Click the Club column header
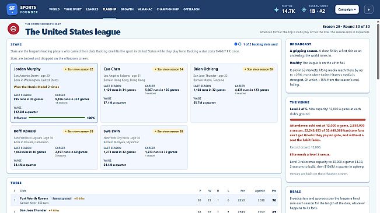The image size is (380, 213). pos(23,191)
